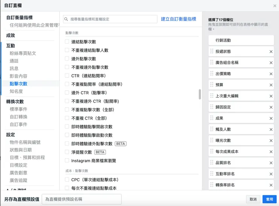The height and width of the screenshot is (206, 279).
Task: Remove the 每次成果成本 column with its X
Action: (271, 152)
